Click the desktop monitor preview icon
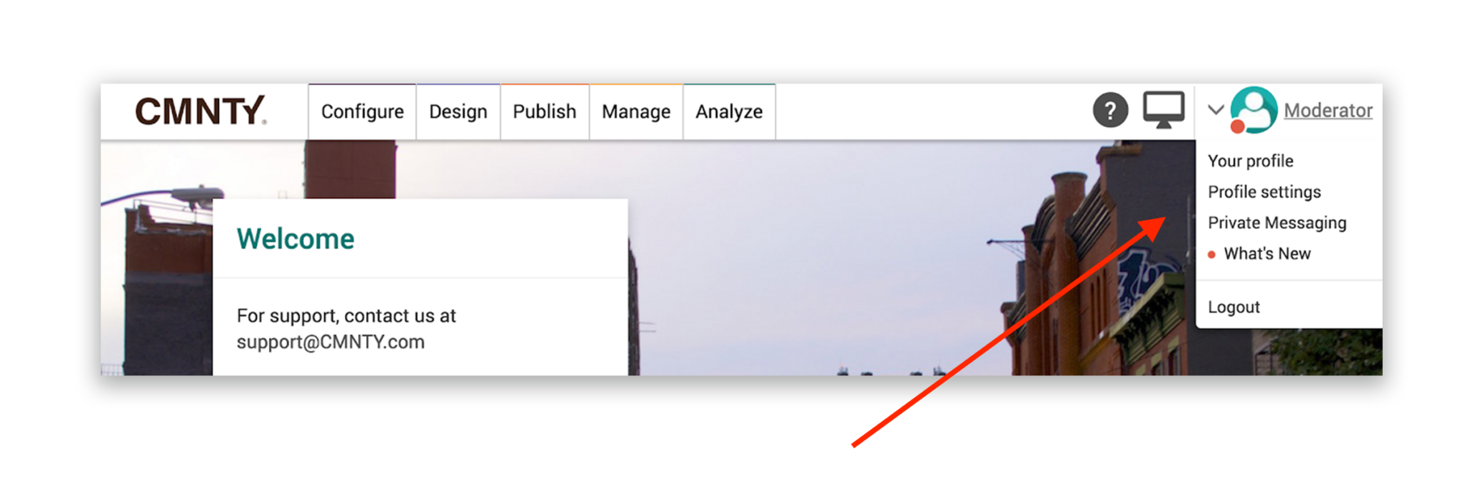Screen dimensions: 1462x499 1164,110
